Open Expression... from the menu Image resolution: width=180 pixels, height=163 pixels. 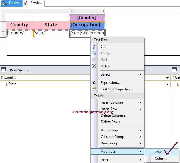pos(117,83)
